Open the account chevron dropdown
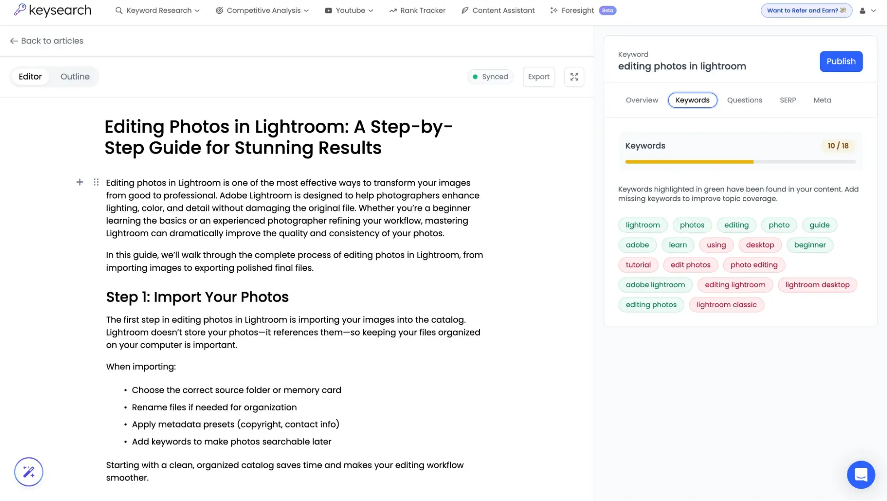The width and height of the screenshot is (887, 501). click(x=872, y=10)
